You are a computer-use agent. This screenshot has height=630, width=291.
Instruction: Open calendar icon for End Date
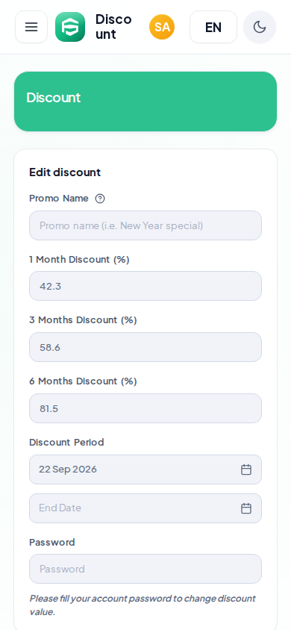click(246, 508)
